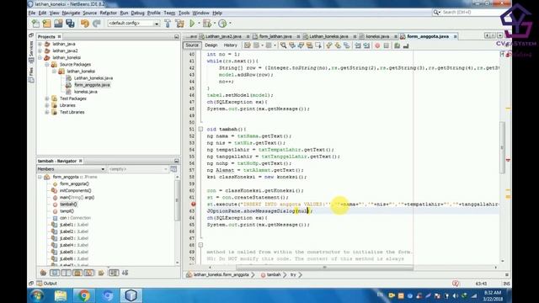
Task: Toggle Fully Qualified Names in Navigator
Action: [x=101, y=273]
